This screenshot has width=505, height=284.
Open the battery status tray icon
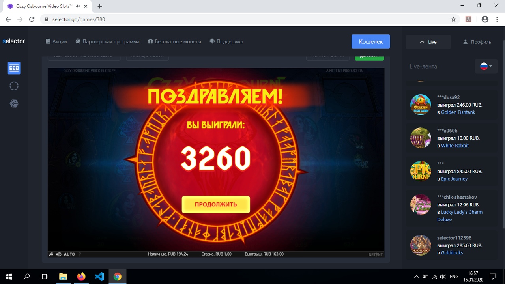[x=426, y=277]
